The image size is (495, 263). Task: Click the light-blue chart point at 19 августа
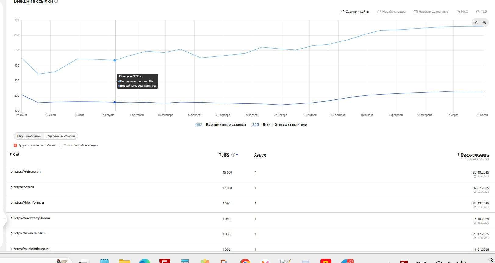click(x=115, y=60)
